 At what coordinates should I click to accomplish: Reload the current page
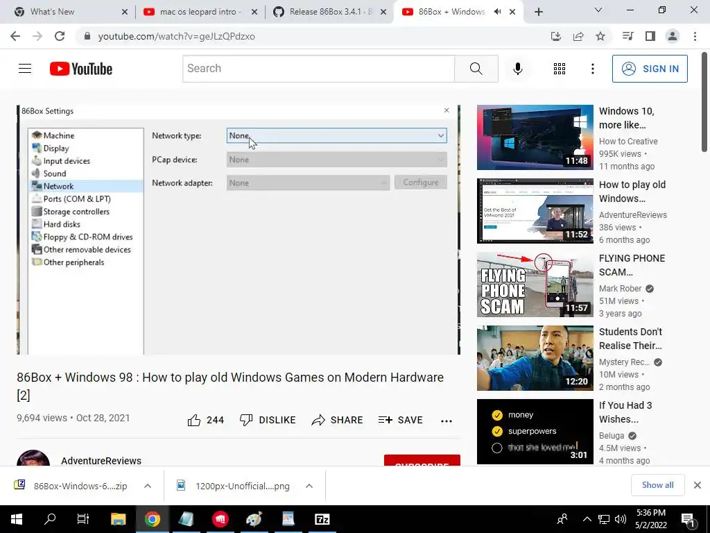60,36
